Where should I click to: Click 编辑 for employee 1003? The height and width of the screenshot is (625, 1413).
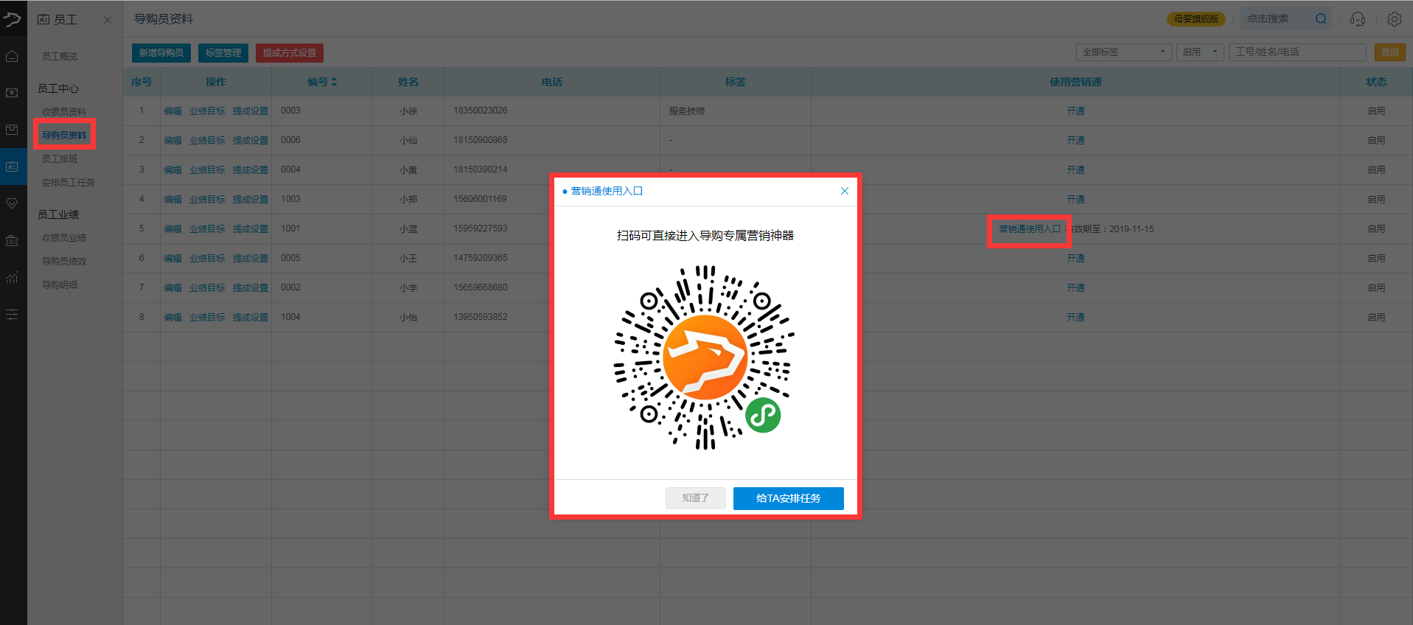click(172, 200)
